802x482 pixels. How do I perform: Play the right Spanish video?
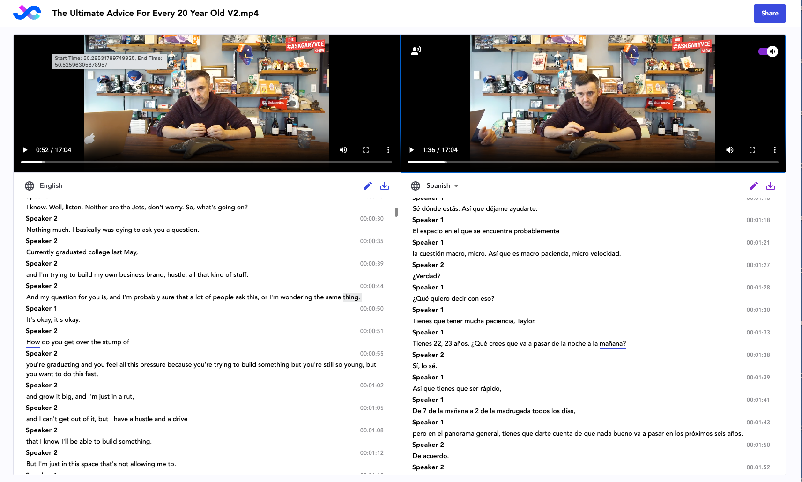[412, 150]
